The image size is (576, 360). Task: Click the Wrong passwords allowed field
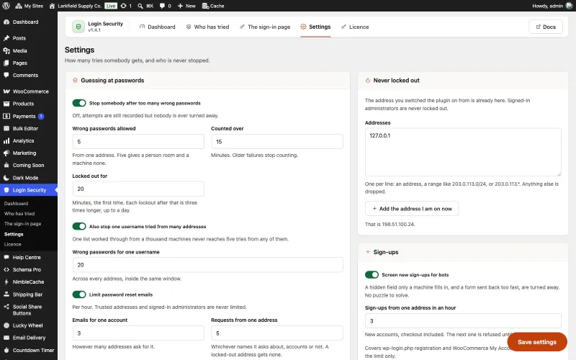tap(138, 142)
